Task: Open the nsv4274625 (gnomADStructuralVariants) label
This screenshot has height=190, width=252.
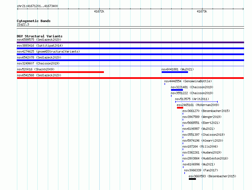Action: (48, 51)
